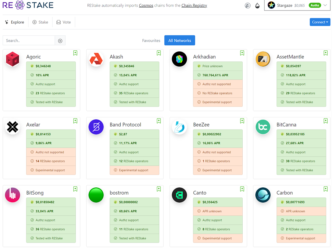Click the Axelar logo icon
This screenshot has height=248, width=332.
pyautogui.click(x=12, y=127)
